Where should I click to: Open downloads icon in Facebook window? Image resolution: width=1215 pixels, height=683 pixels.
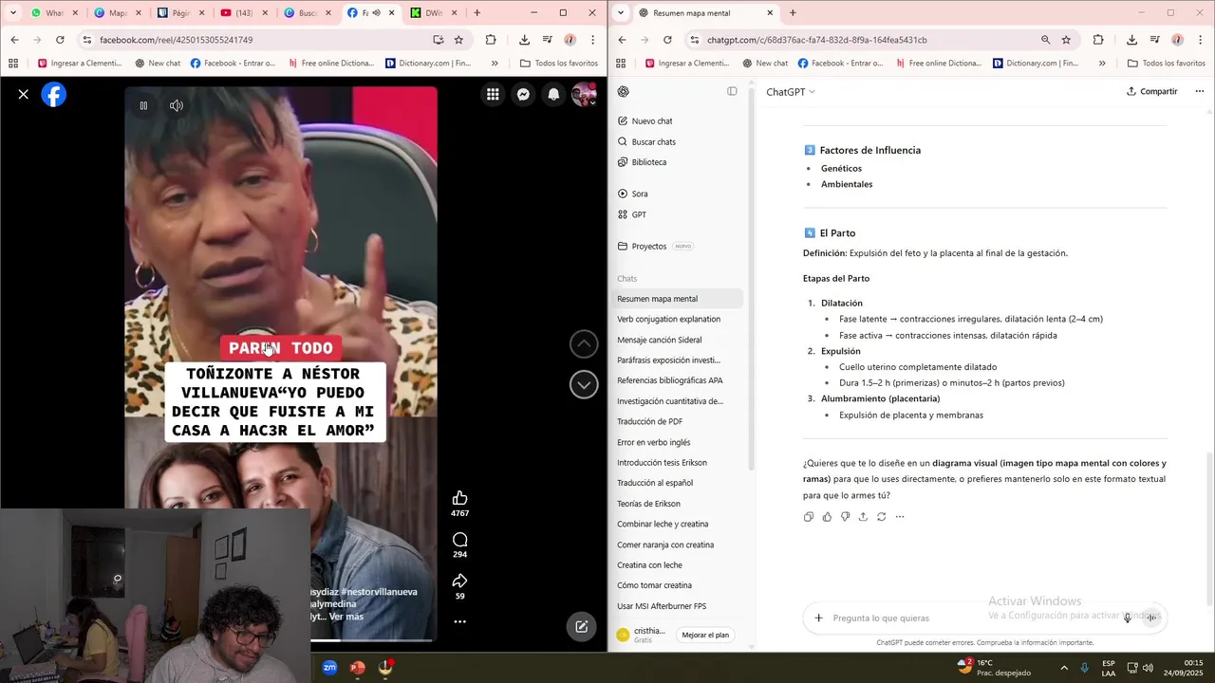[x=524, y=40]
